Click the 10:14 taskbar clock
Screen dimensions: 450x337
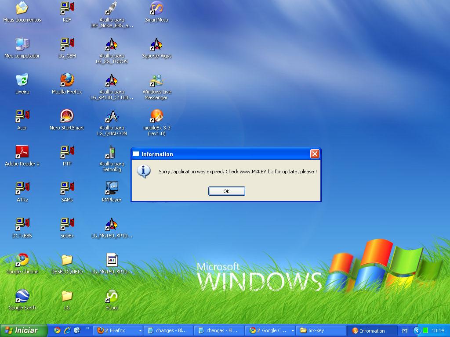(x=438, y=330)
